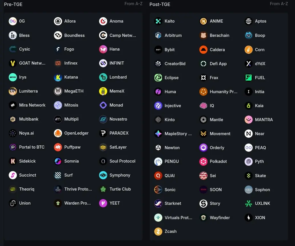Open the Soul Protocol label
Viewport: 295px width, 246px height.
122,161
